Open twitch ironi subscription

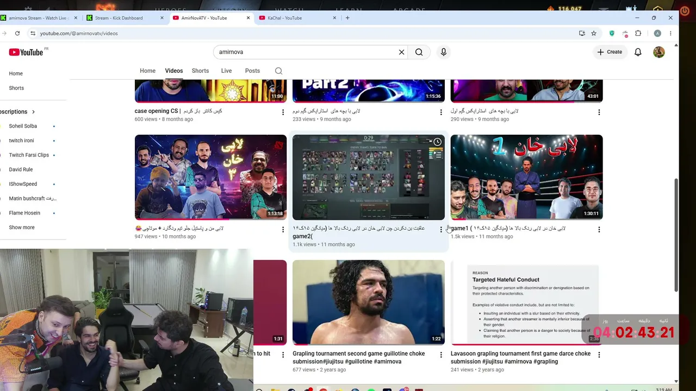pos(21,141)
